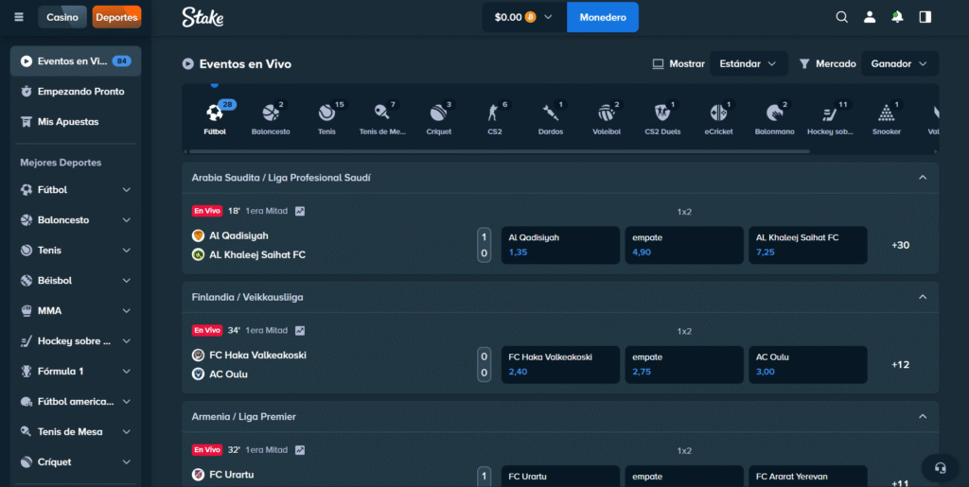Click the Monedero button
The height and width of the screenshot is (487, 969).
[x=602, y=17]
